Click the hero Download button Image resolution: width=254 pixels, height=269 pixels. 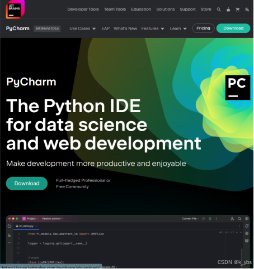tap(27, 184)
